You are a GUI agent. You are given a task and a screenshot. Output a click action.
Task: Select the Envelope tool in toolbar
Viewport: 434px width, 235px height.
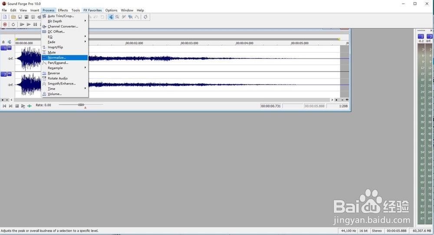coord(137,17)
